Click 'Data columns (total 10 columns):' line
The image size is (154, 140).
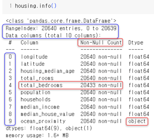click(x=53, y=35)
